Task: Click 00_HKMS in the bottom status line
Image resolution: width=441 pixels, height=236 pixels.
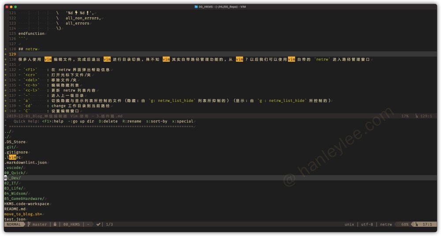Action: [x=71, y=224]
